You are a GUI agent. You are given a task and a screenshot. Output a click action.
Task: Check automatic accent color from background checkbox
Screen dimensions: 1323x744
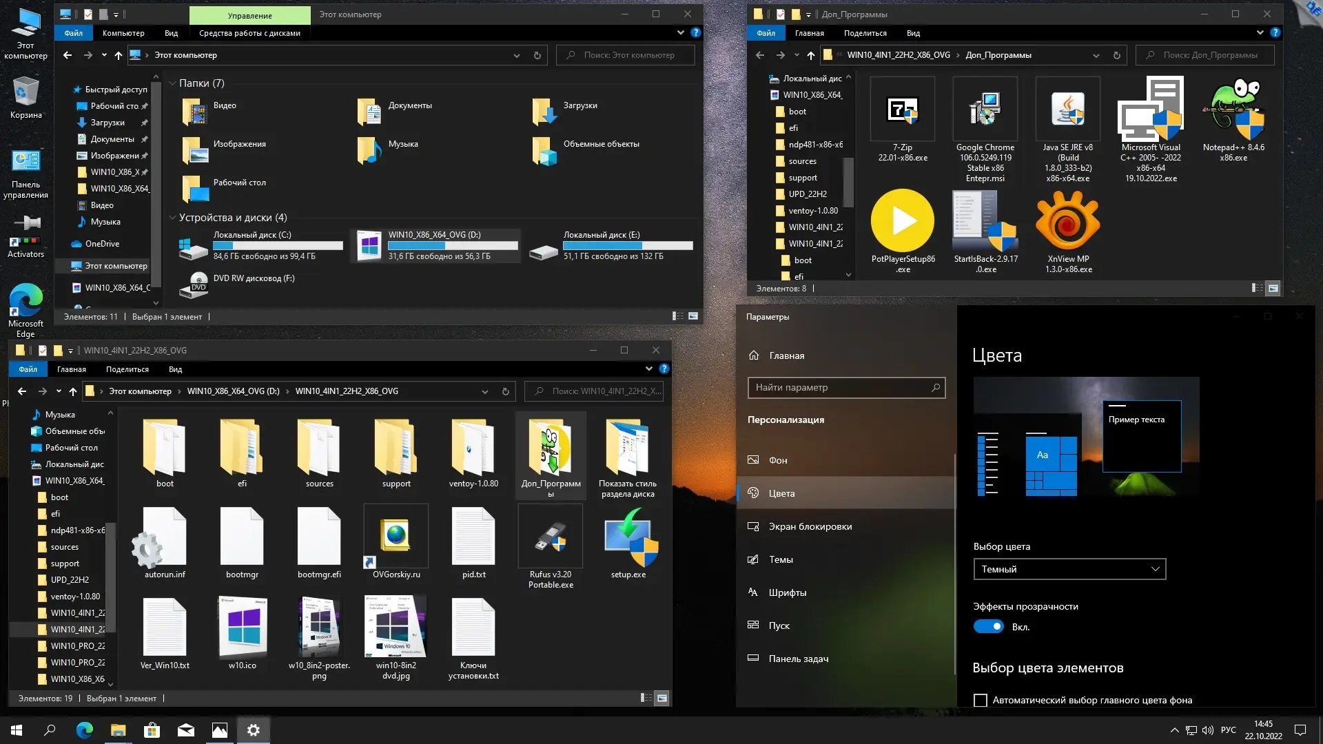[x=980, y=700]
